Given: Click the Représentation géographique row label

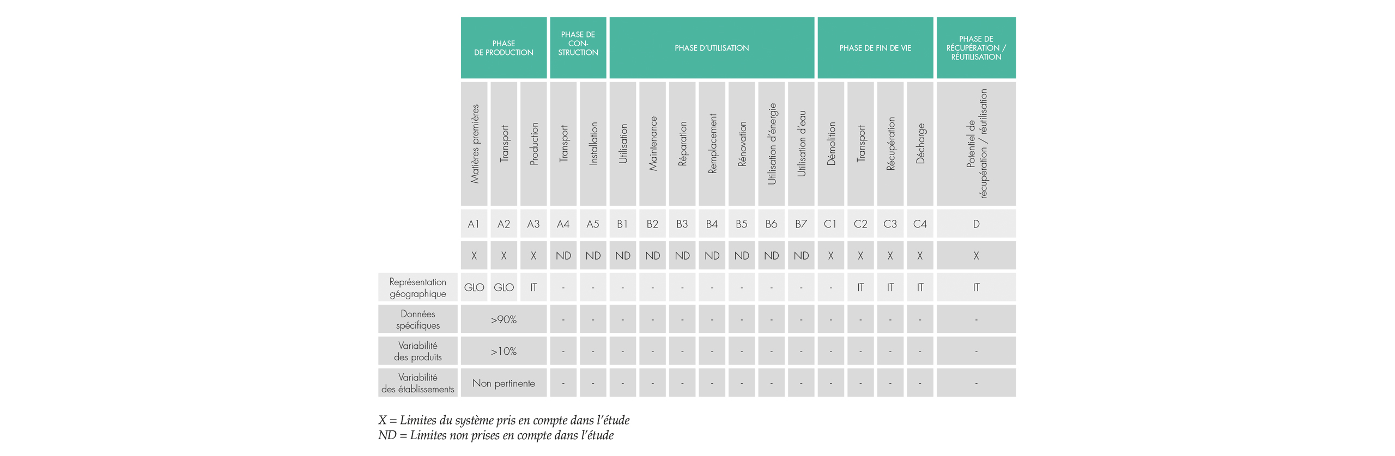Looking at the screenshot, I should point(417,287).
